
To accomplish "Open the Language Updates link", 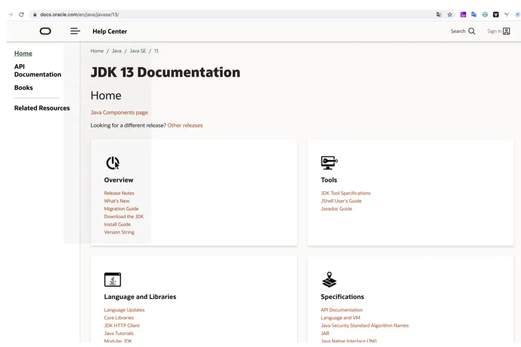I will coord(124,310).
